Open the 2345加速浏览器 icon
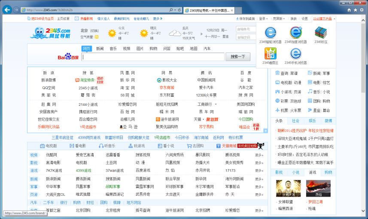Image resolution: width=368 pixels, height=219 pixels. point(295,33)
